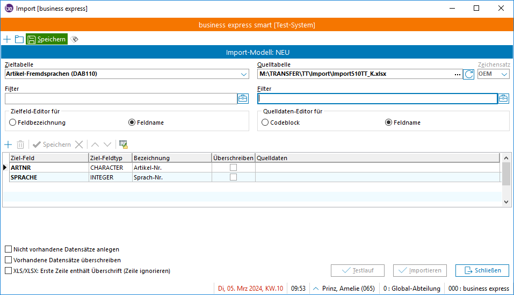Open an import model via folder icon
This screenshot has height=295, width=514.
tap(19, 39)
